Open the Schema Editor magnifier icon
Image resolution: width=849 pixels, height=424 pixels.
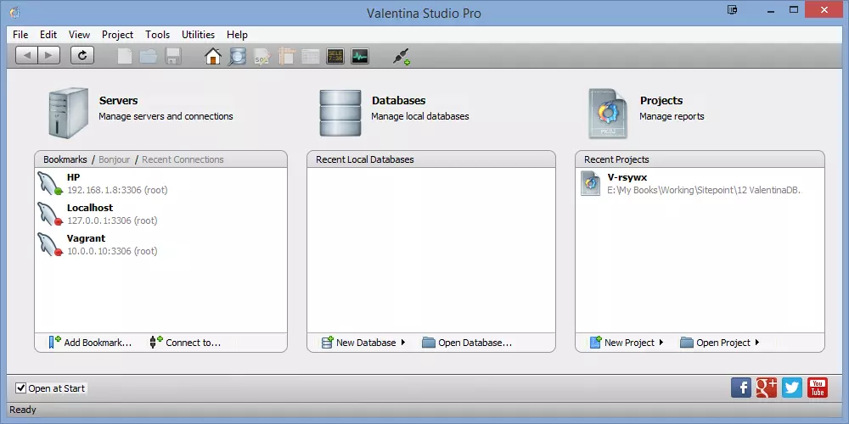(237, 56)
